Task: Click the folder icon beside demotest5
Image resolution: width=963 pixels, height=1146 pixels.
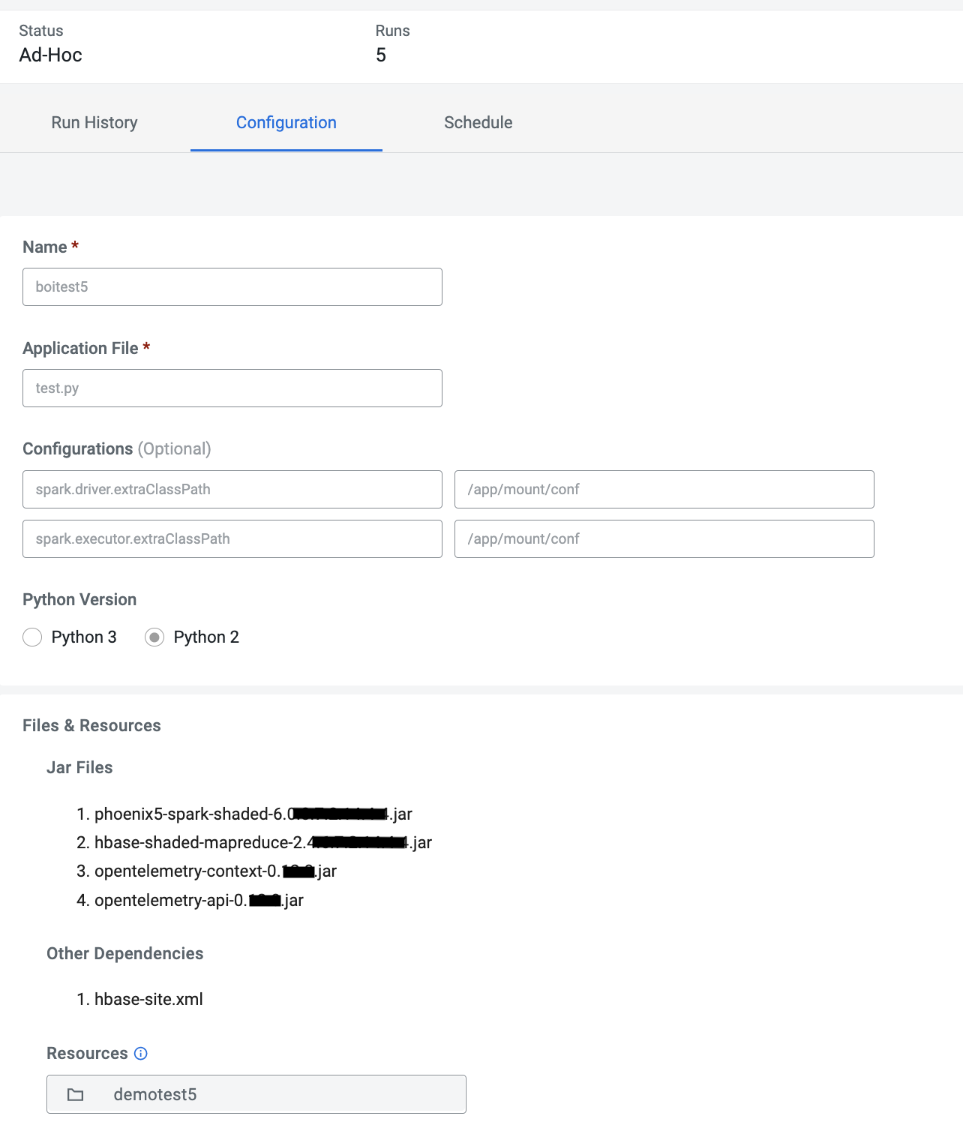Action: [x=76, y=1094]
